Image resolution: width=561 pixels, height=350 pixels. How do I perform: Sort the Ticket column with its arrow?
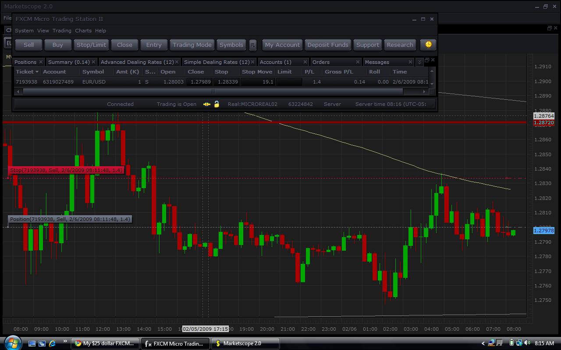(37, 72)
